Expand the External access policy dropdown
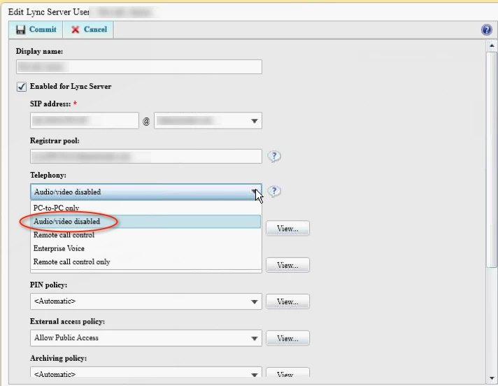 click(x=254, y=338)
